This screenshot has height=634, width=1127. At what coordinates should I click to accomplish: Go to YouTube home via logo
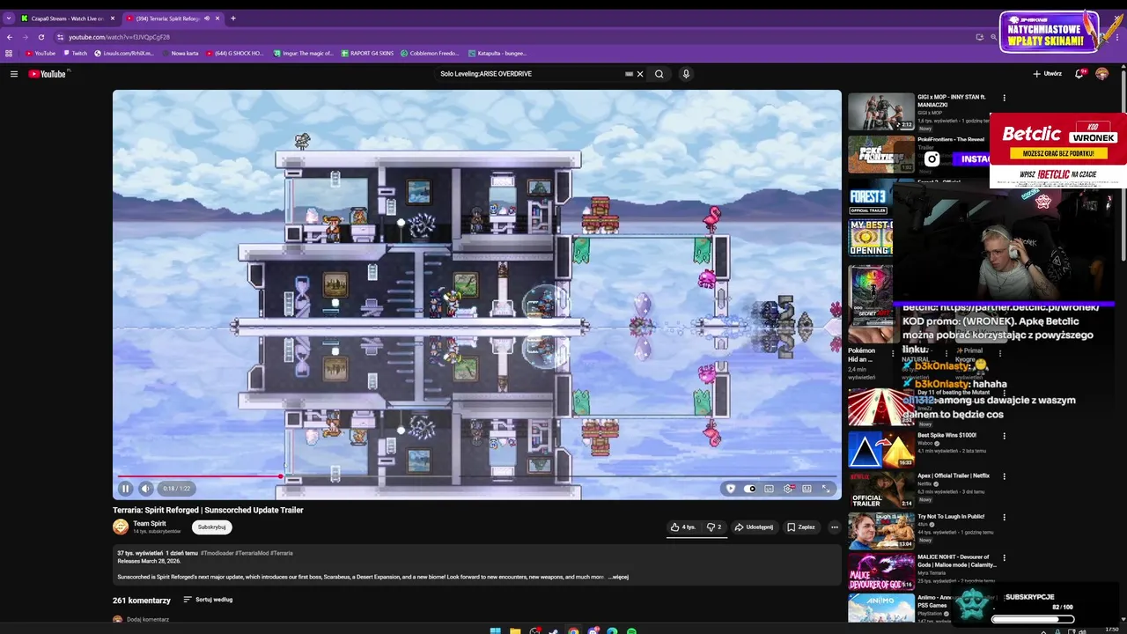click(48, 74)
